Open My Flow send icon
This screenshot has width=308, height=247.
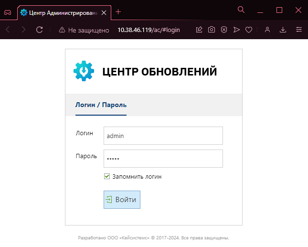pos(236,30)
